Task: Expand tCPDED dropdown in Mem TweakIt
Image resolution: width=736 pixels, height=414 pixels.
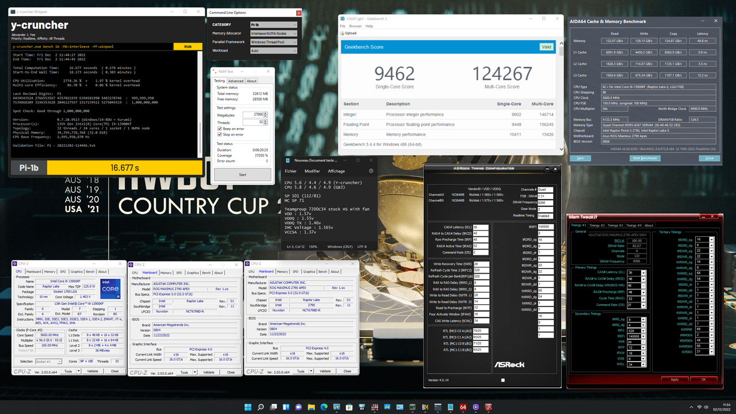Action: point(712,351)
